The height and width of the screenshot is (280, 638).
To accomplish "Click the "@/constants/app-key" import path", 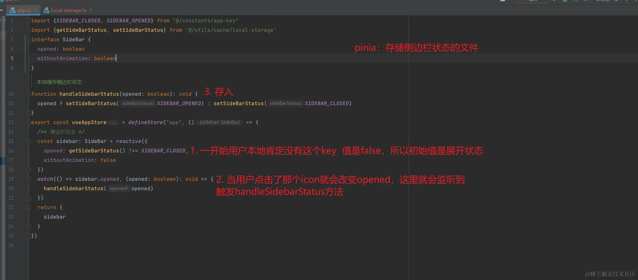I will point(205,20).
